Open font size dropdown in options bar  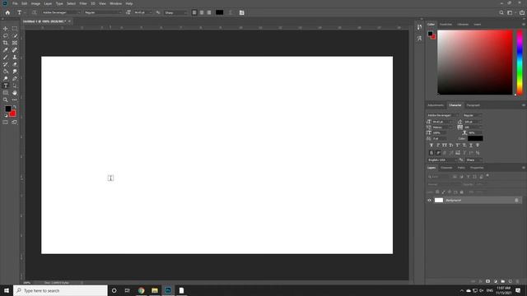142,12
